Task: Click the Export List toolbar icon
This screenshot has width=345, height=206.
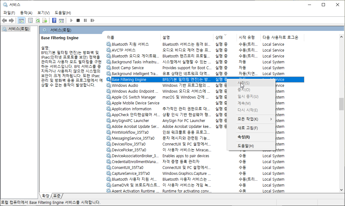Action: coord(45,20)
